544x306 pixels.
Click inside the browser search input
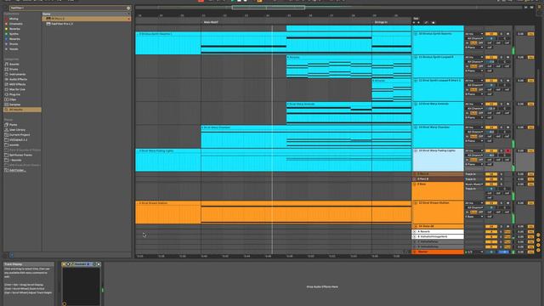tap(68, 8)
